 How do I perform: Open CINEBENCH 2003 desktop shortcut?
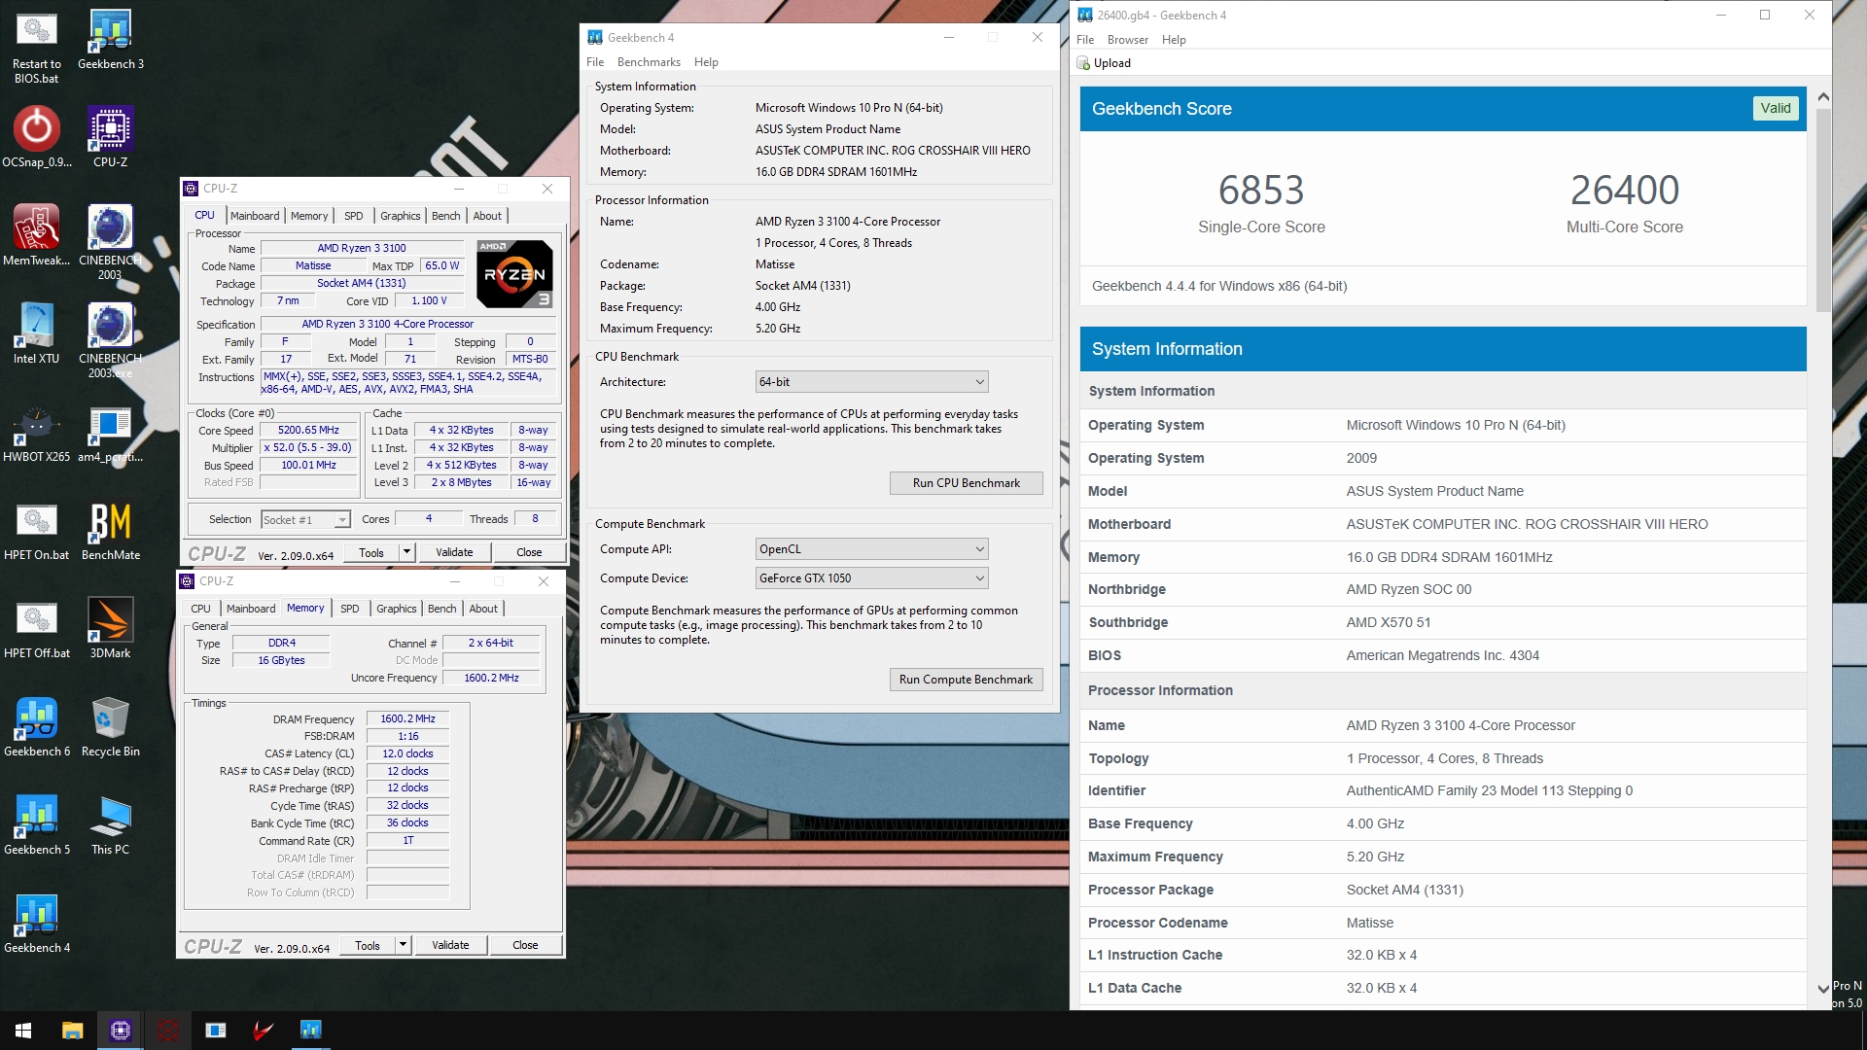(110, 242)
